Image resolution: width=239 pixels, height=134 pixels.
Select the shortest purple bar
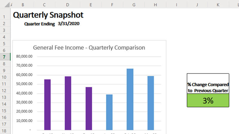(x=89, y=108)
